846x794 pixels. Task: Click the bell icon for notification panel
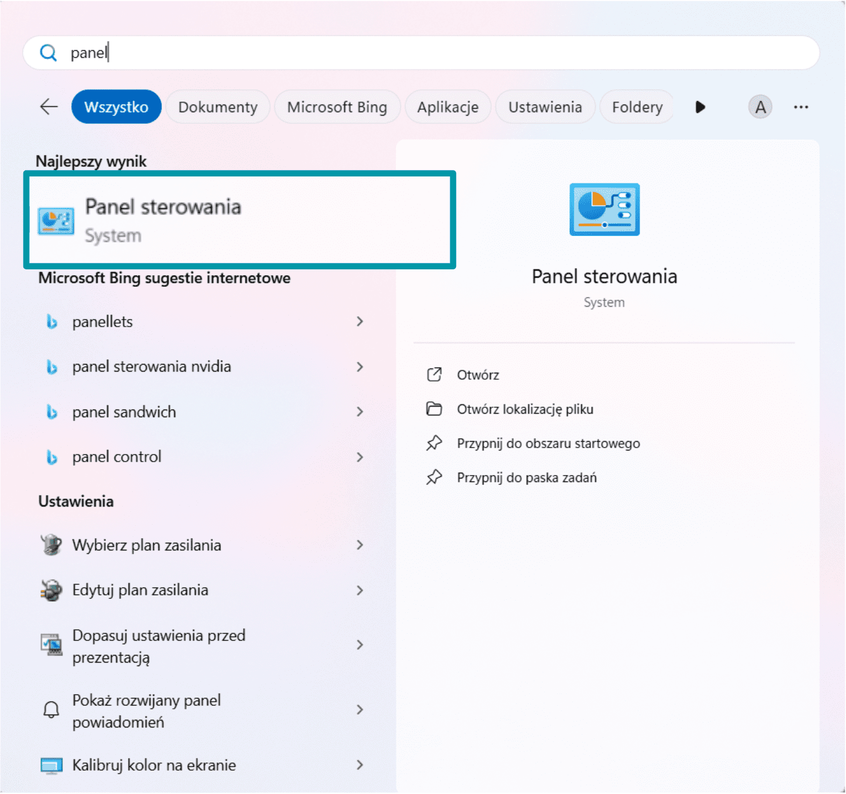(51, 710)
